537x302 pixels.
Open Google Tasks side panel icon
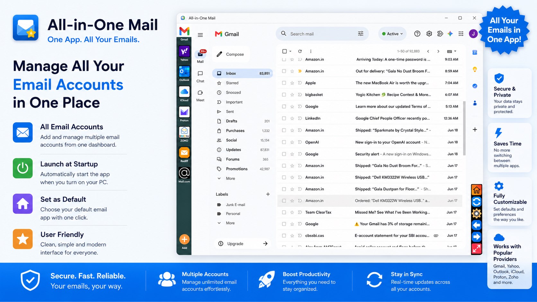pyautogui.click(x=475, y=86)
